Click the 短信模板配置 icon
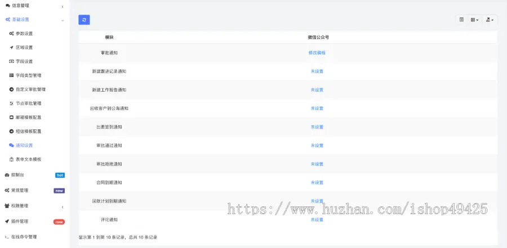 pyautogui.click(x=11, y=132)
